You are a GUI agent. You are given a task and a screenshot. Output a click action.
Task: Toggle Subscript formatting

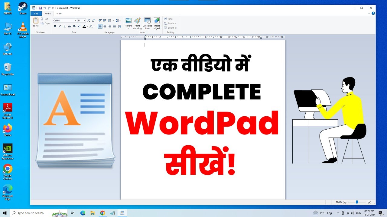(x=74, y=26)
